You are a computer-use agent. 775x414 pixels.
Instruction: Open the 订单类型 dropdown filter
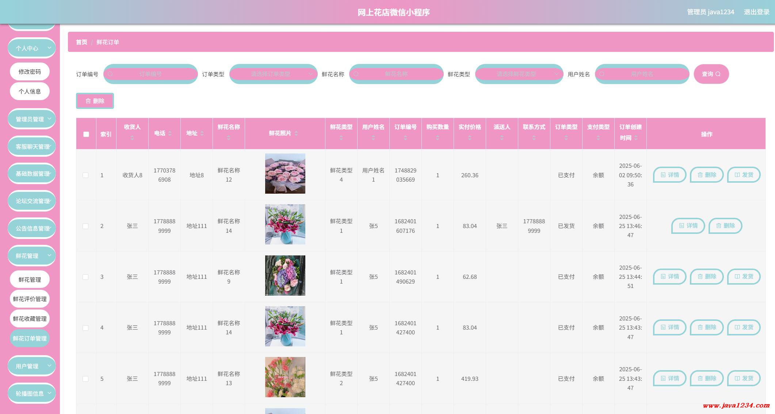click(x=274, y=74)
